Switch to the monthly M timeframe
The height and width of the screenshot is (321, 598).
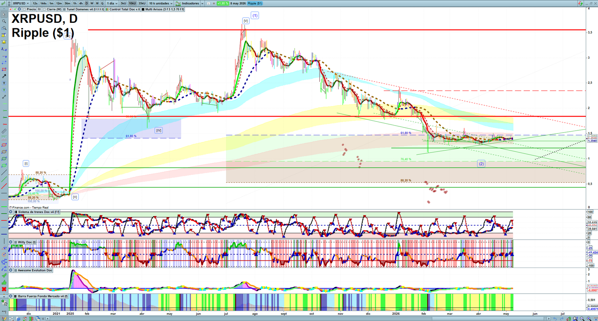(97, 3)
